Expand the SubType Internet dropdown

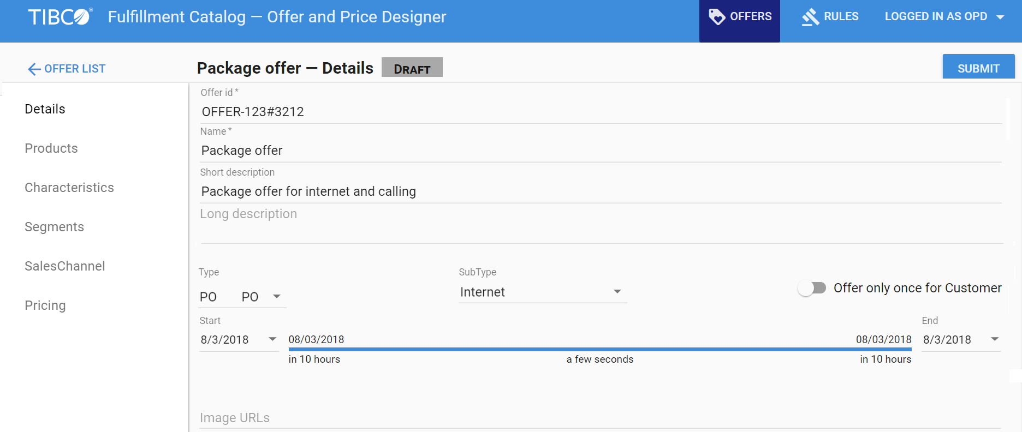coord(617,292)
